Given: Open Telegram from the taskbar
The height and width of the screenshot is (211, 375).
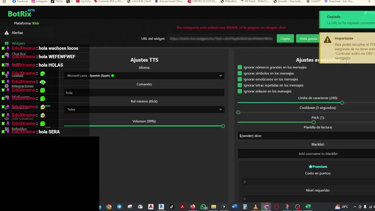Looking at the screenshot, I should pos(119,207).
